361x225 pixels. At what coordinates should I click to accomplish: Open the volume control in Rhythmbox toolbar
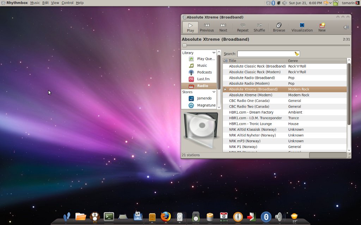(x=346, y=27)
